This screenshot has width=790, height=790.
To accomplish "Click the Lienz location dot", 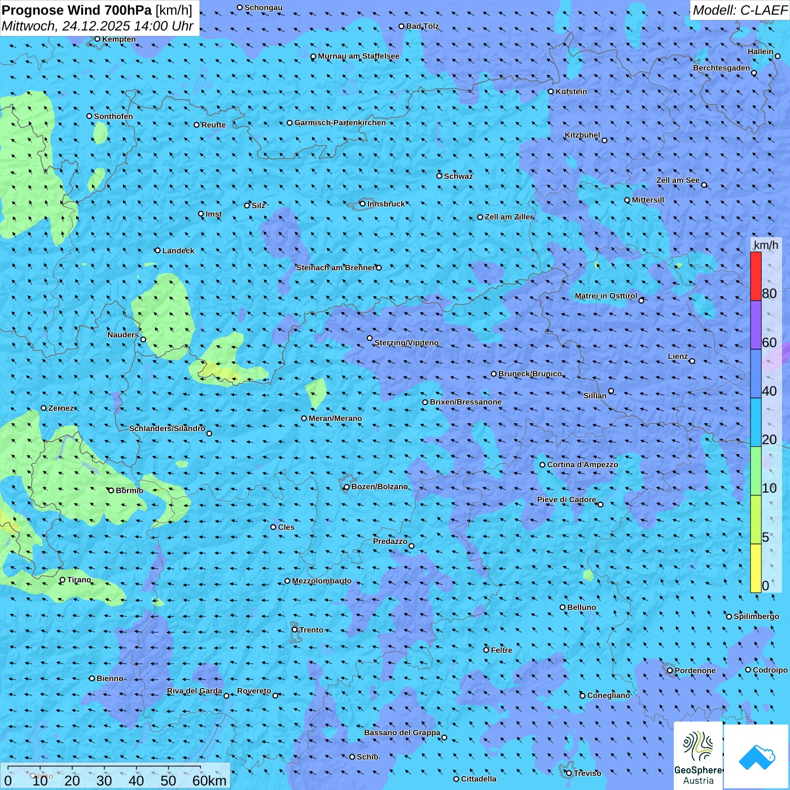I will (x=692, y=361).
